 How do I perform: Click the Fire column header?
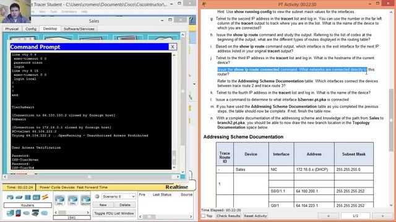coord(142,195)
